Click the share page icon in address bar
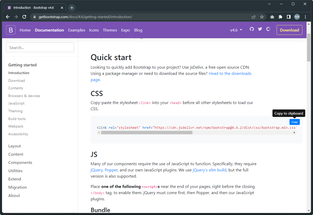 254,17
